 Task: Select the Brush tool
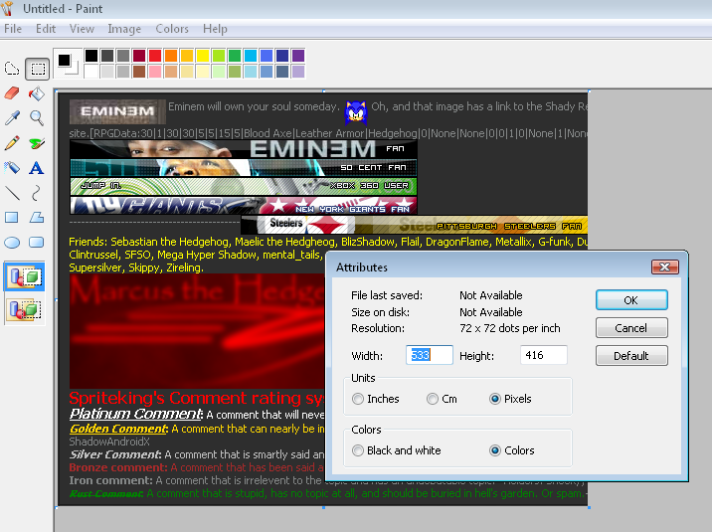[x=37, y=143]
